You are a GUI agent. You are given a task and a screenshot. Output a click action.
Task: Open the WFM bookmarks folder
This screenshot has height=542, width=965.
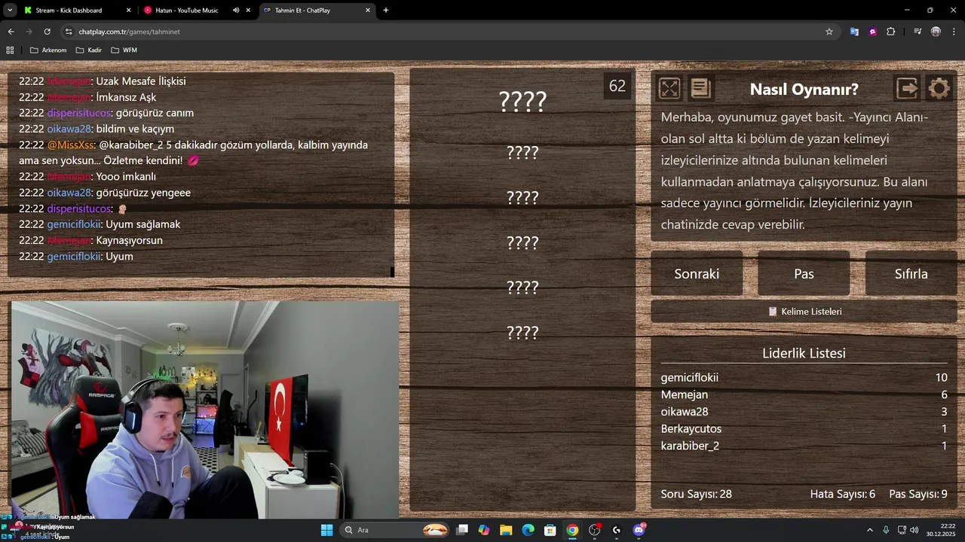coord(124,50)
